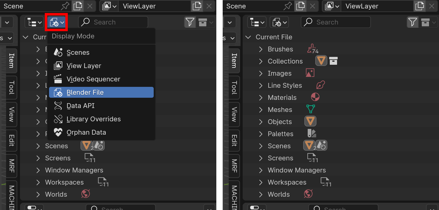Viewport: 439px width, 210px height.
Task: Open the archive box dropdown in right panel
Action: click(x=428, y=22)
